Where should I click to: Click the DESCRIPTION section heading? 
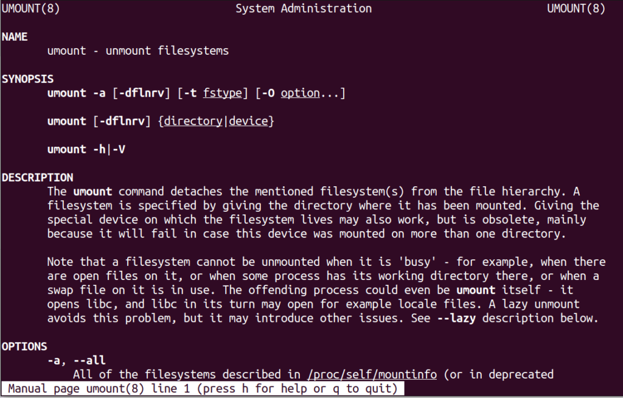point(37,177)
